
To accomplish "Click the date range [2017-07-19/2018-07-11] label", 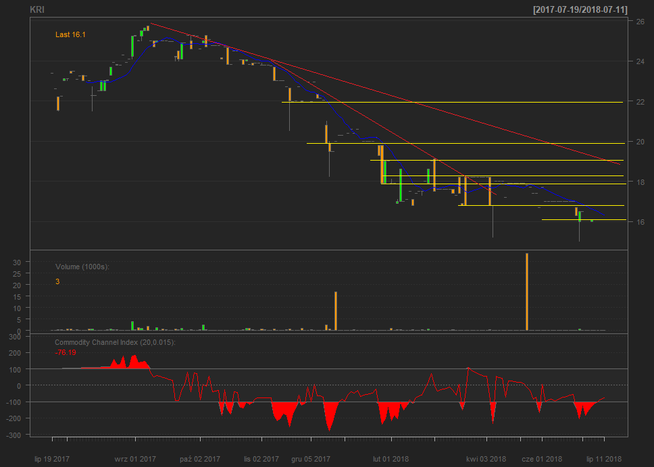I will click(x=580, y=9).
